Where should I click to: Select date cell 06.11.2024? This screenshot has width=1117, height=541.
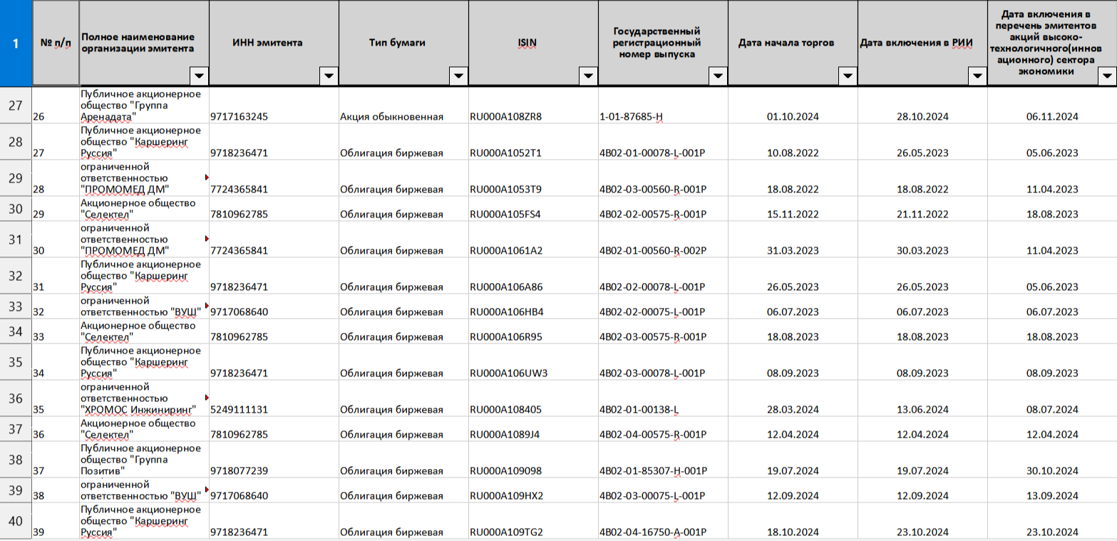pos(1052,105)
